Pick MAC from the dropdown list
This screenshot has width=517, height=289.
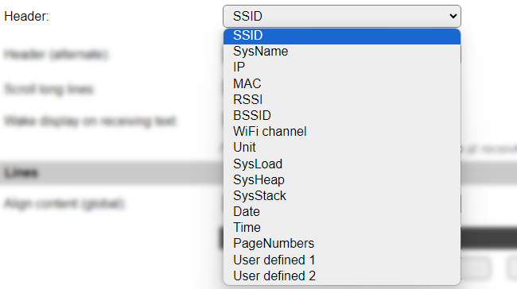tap(342, 83)
